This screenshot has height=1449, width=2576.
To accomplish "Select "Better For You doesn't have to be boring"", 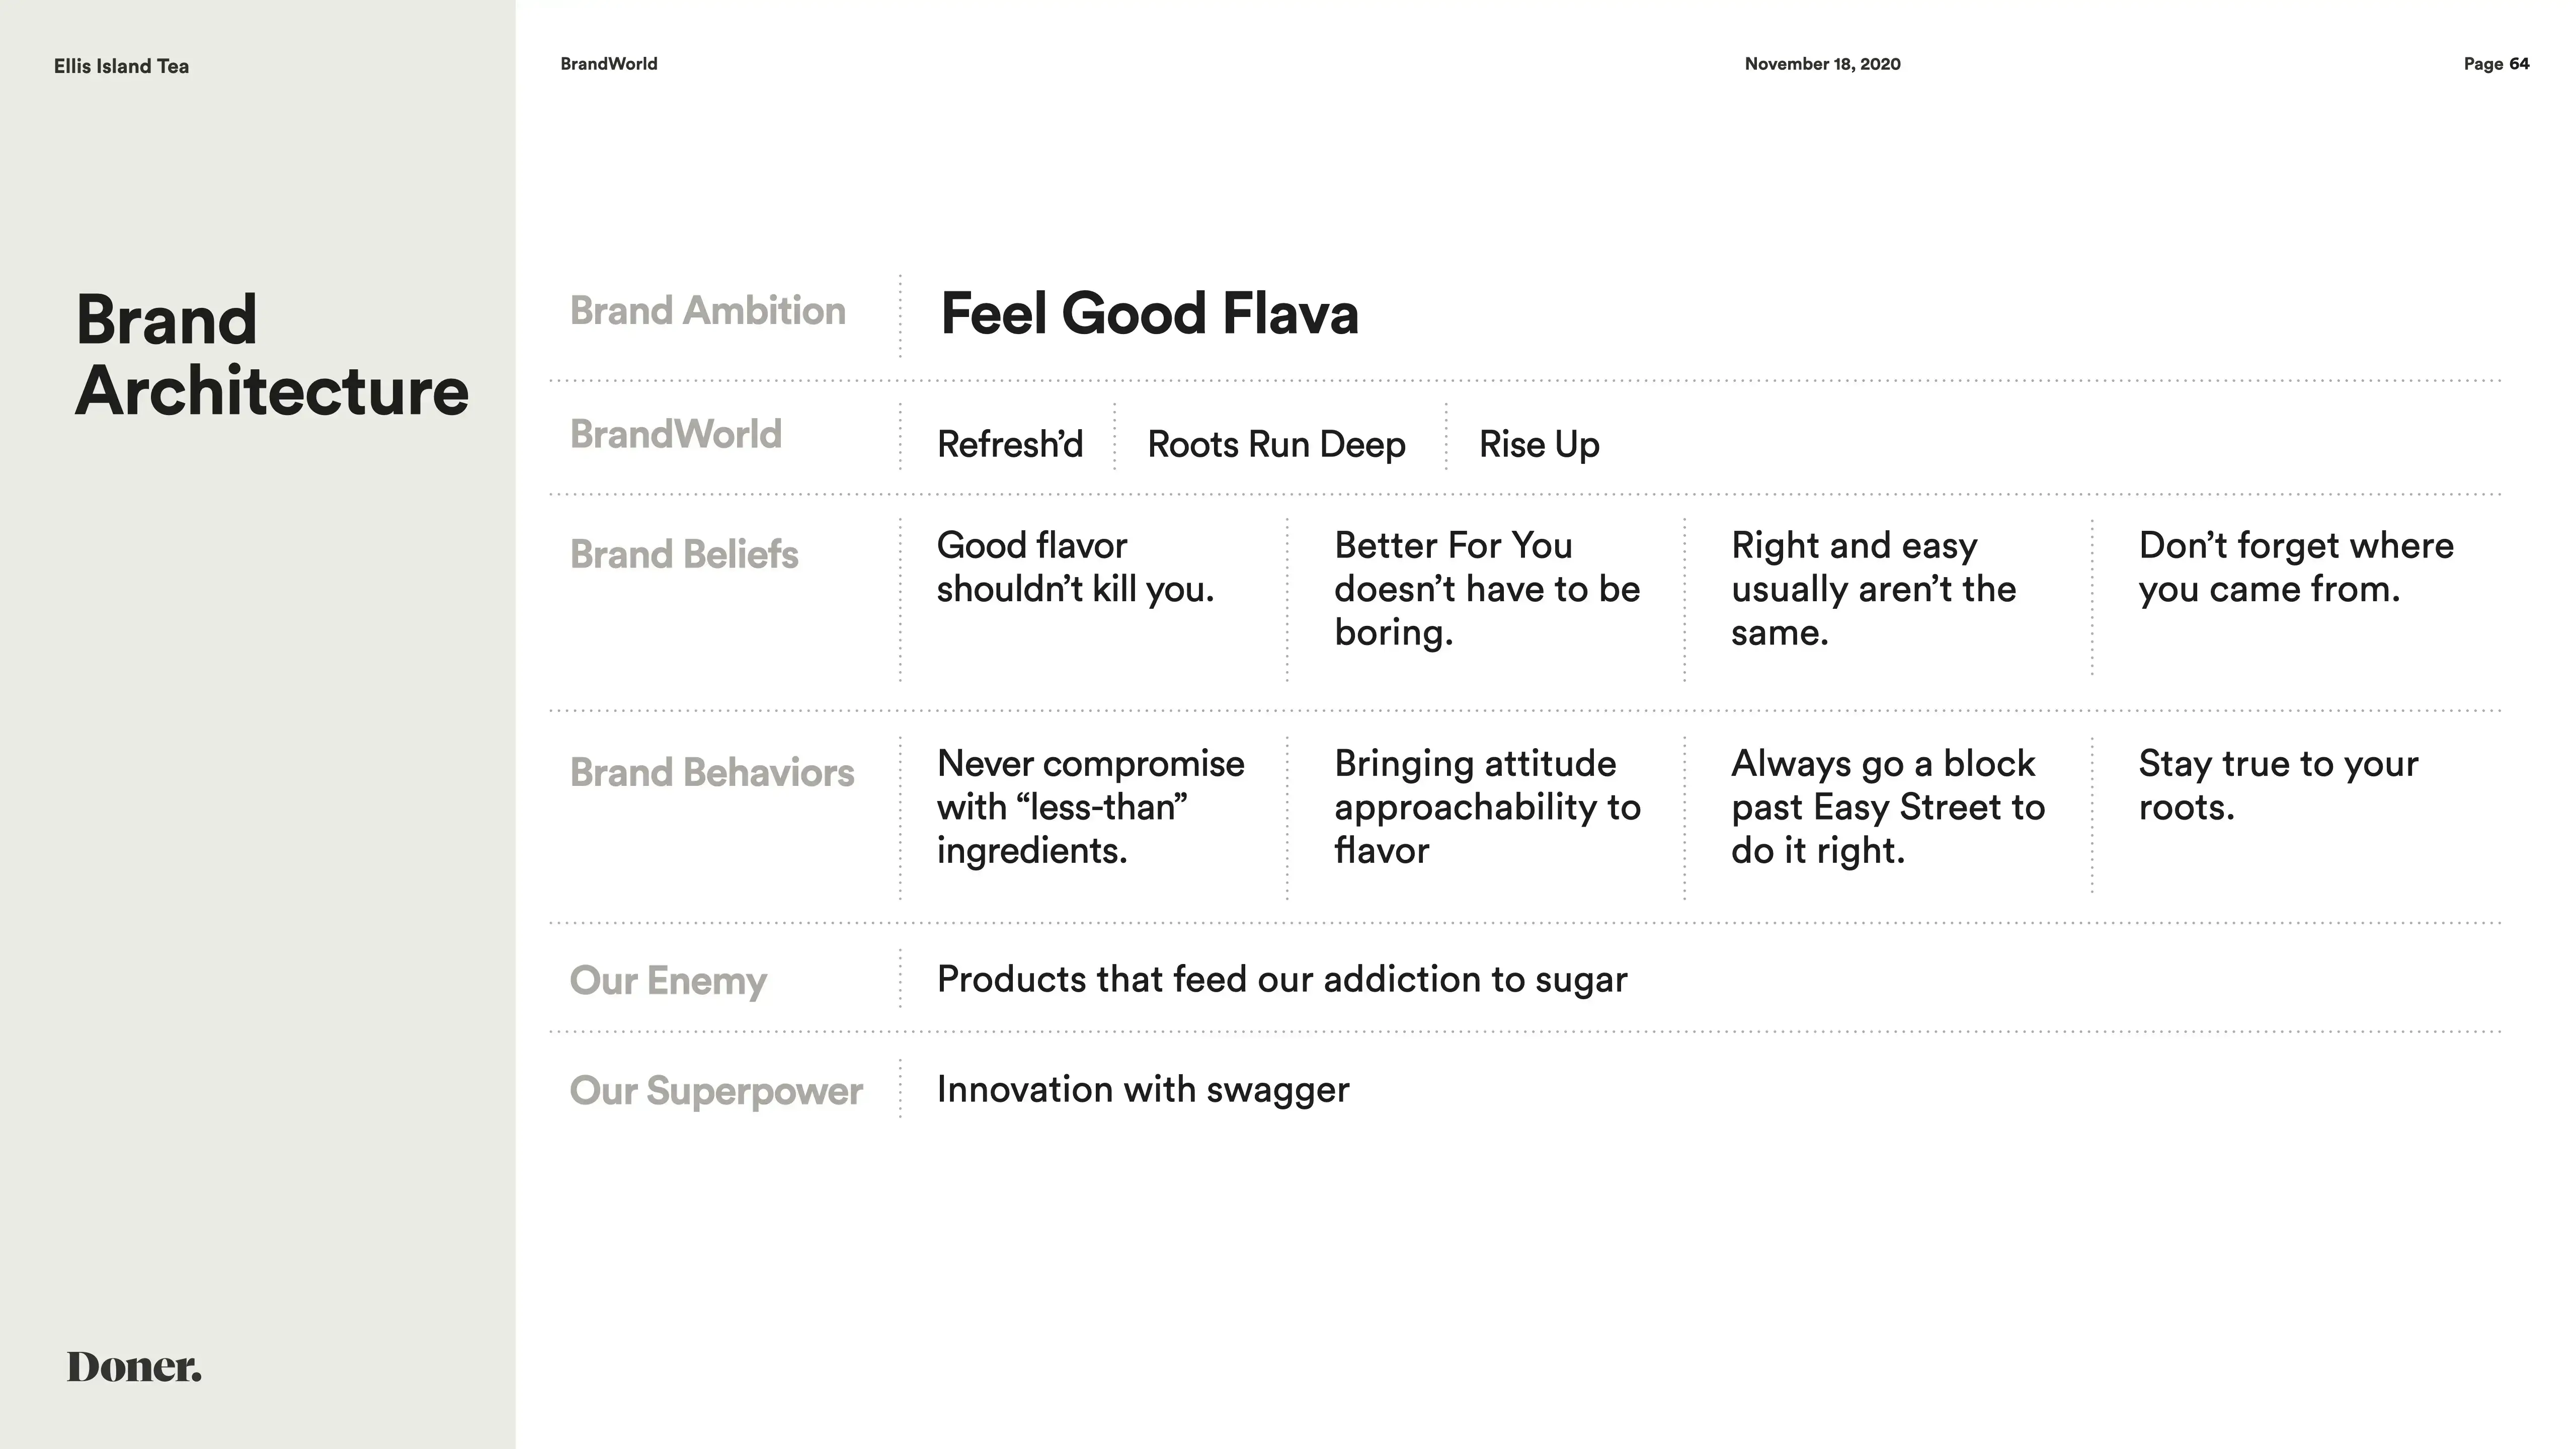I will [1486, 589].
